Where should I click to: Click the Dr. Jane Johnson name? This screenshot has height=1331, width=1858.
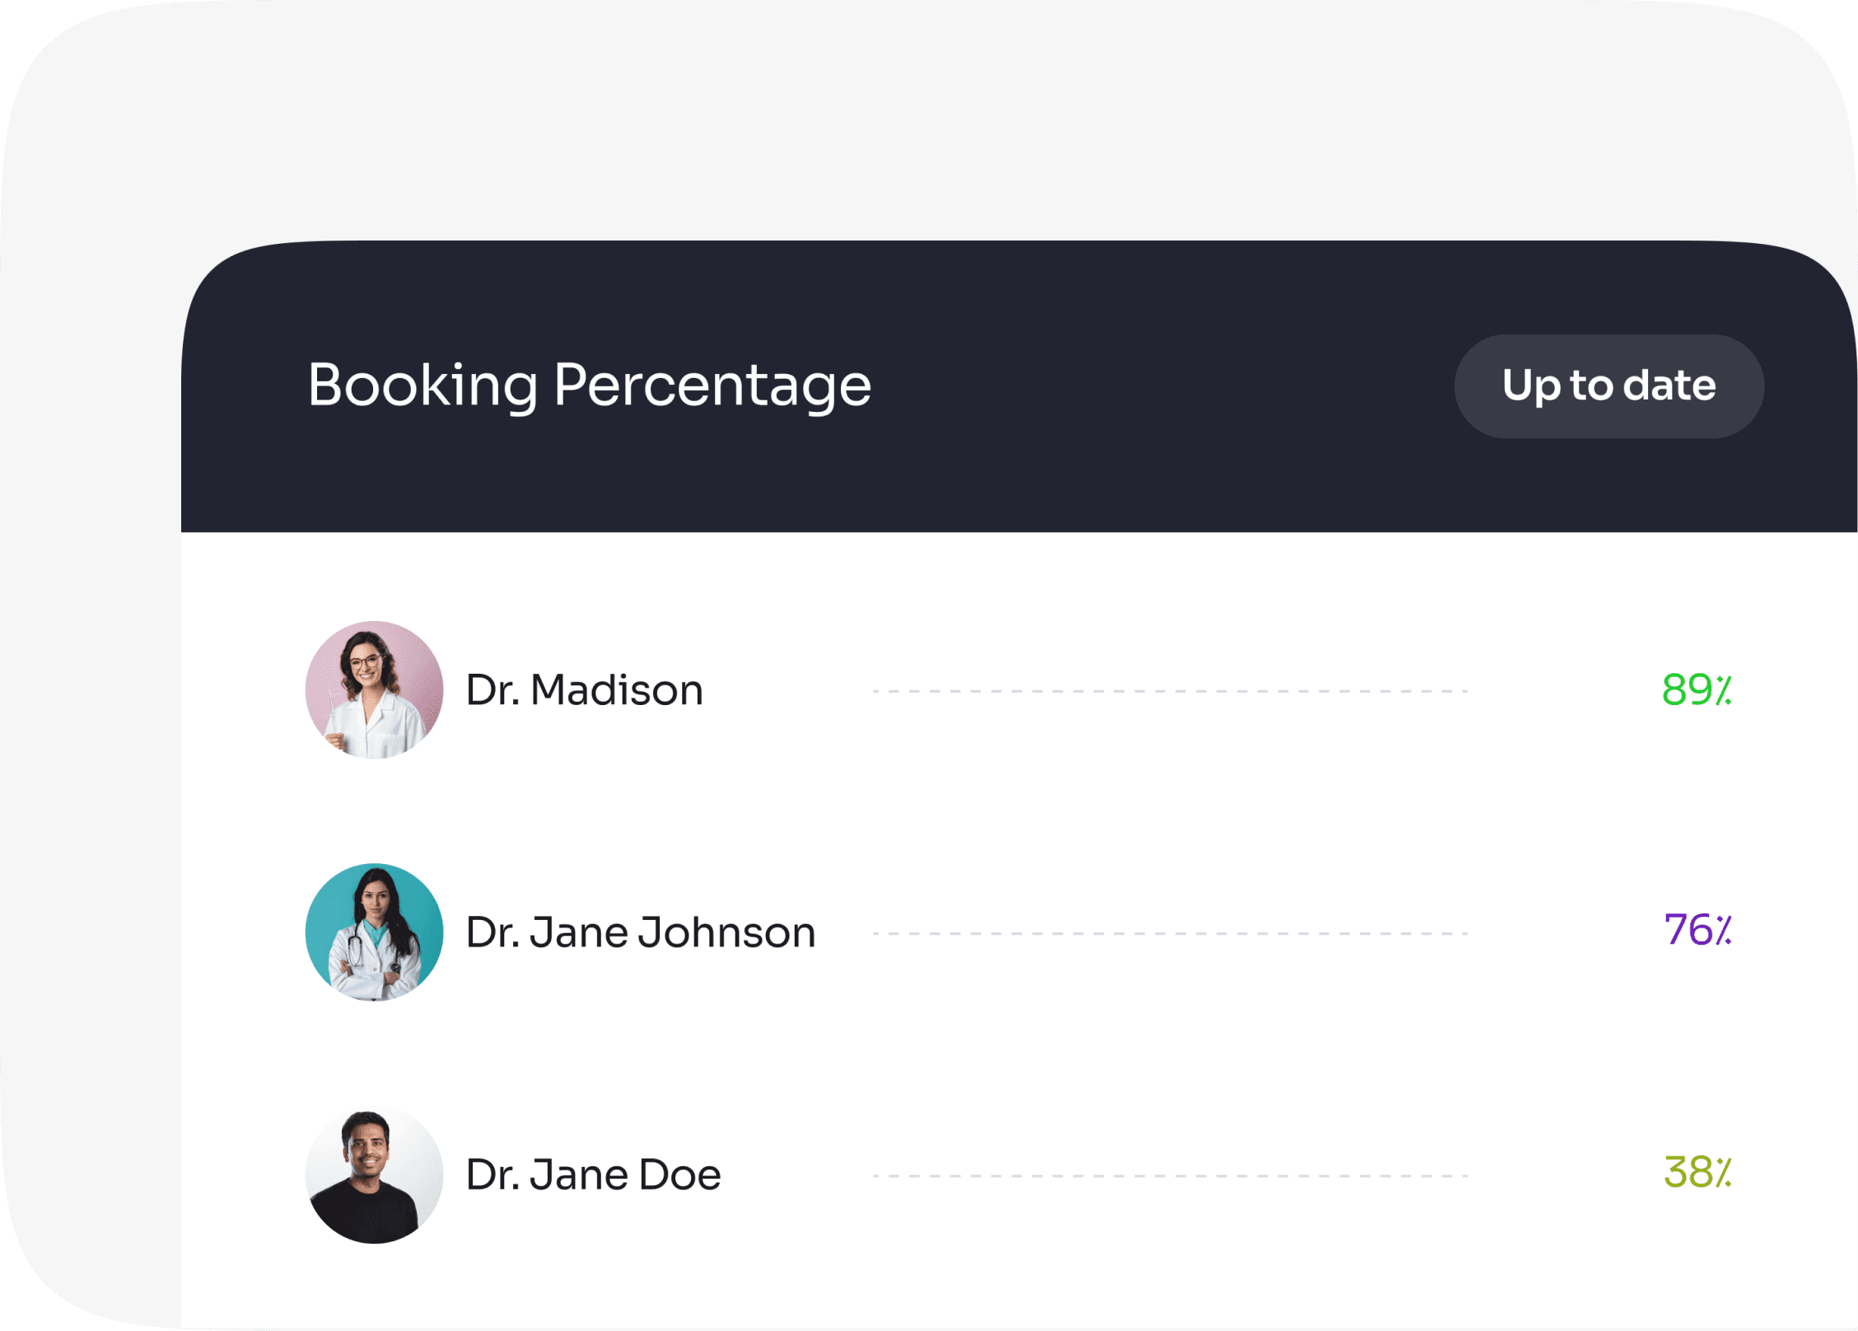pyautogui.click(x=640, y=932)
